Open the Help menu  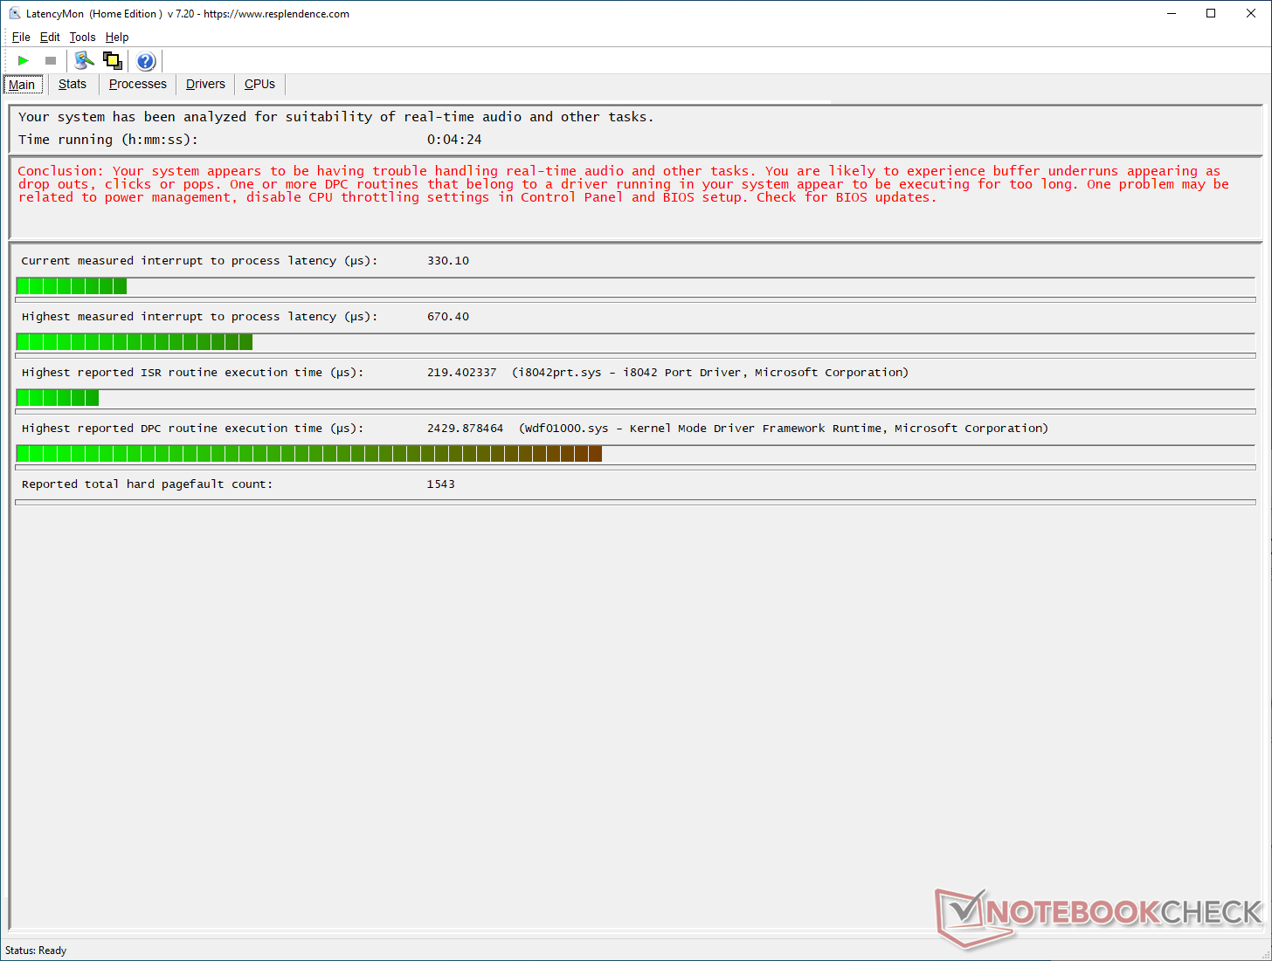(117, 37)
